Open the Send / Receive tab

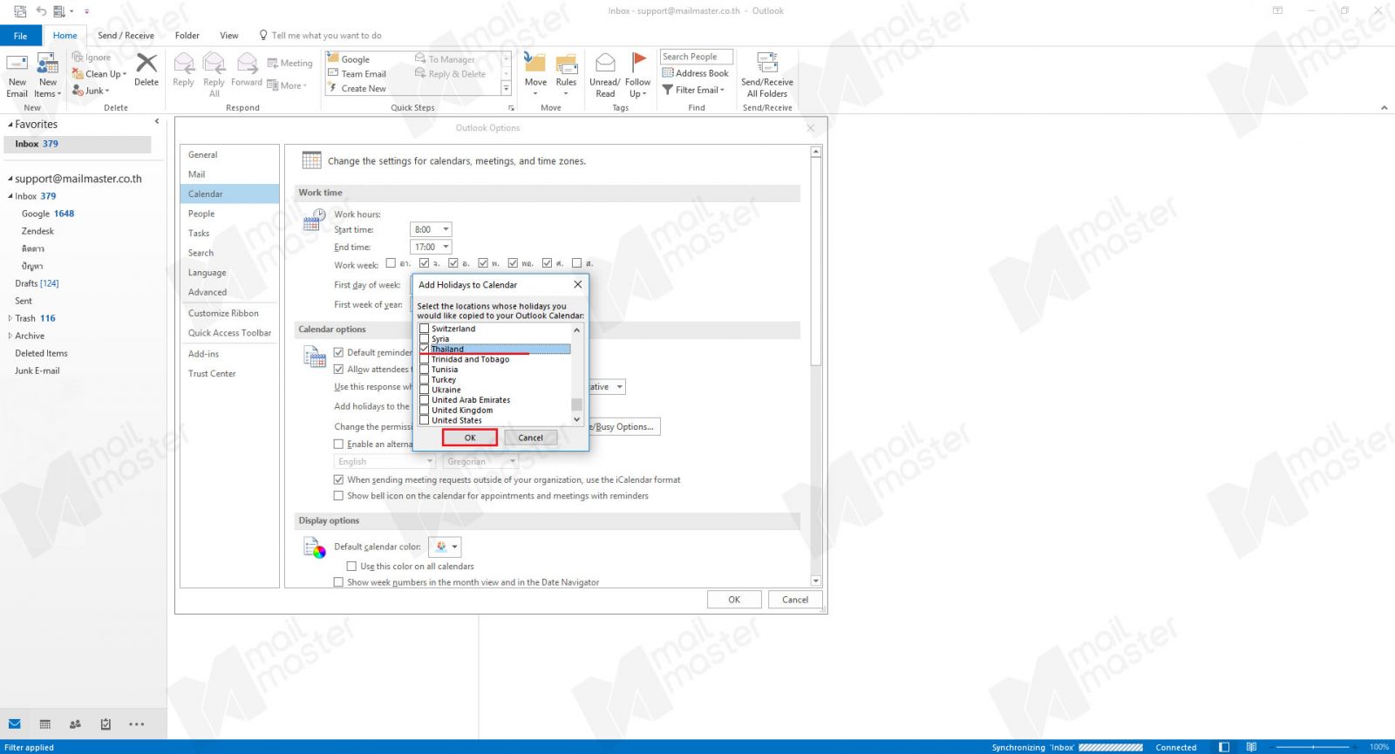point(126,36)
